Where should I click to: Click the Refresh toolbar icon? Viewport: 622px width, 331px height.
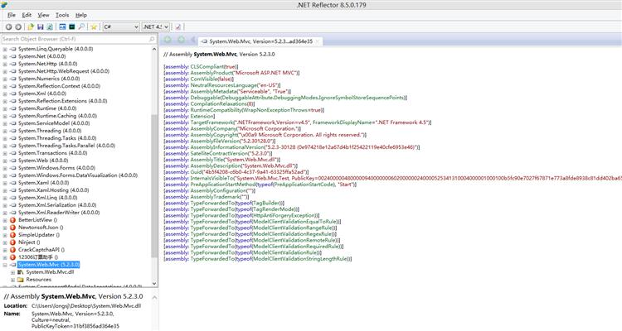coord(50,26)
